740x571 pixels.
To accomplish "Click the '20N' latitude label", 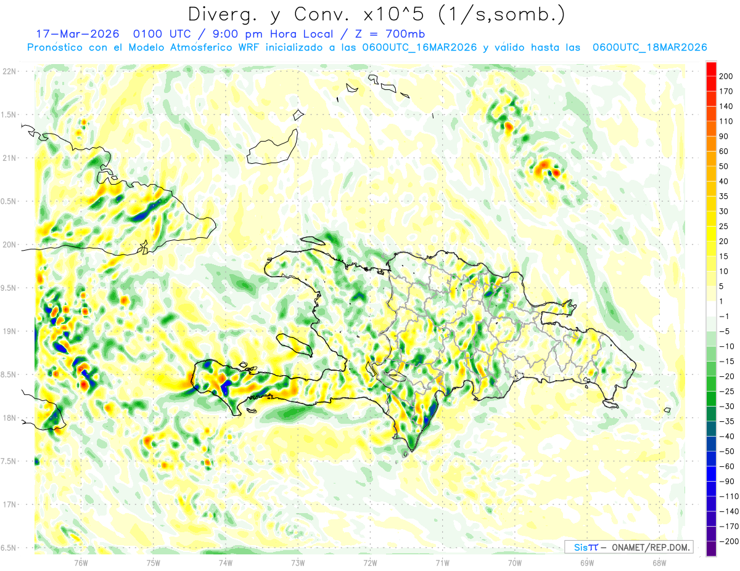I will point(10,245).
